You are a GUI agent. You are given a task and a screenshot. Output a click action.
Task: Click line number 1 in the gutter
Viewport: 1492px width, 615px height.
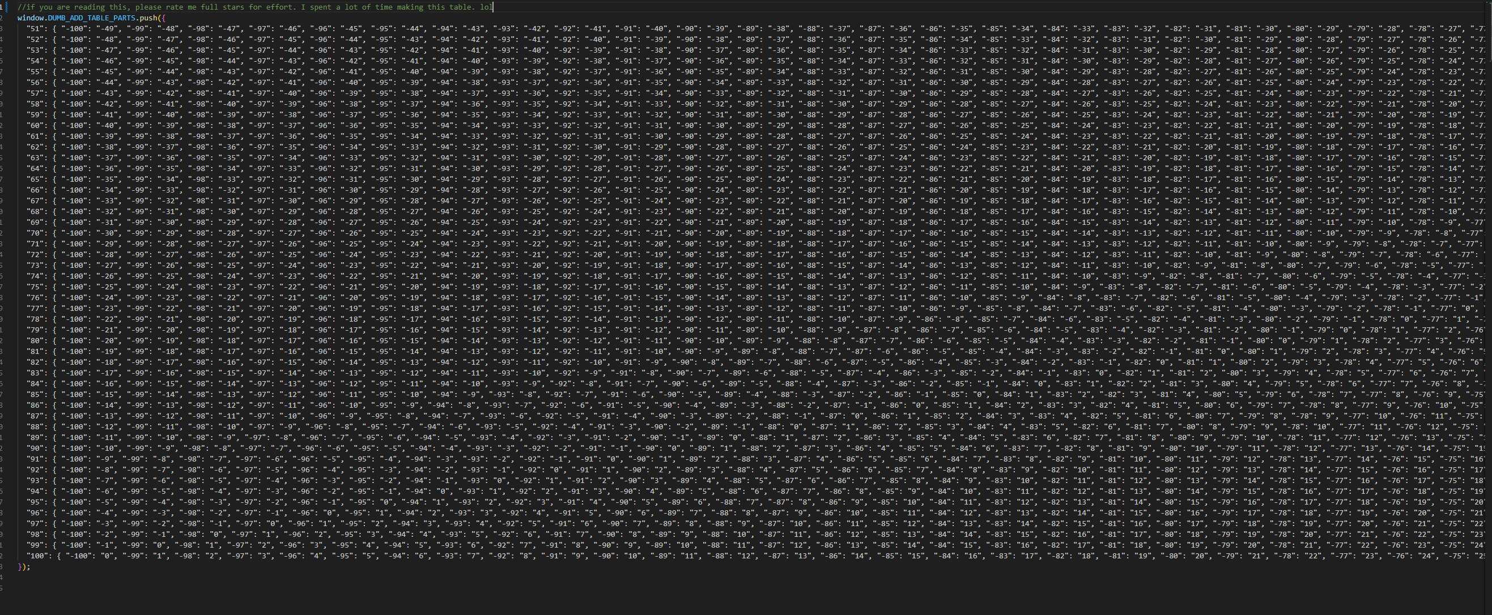point(2,7)
